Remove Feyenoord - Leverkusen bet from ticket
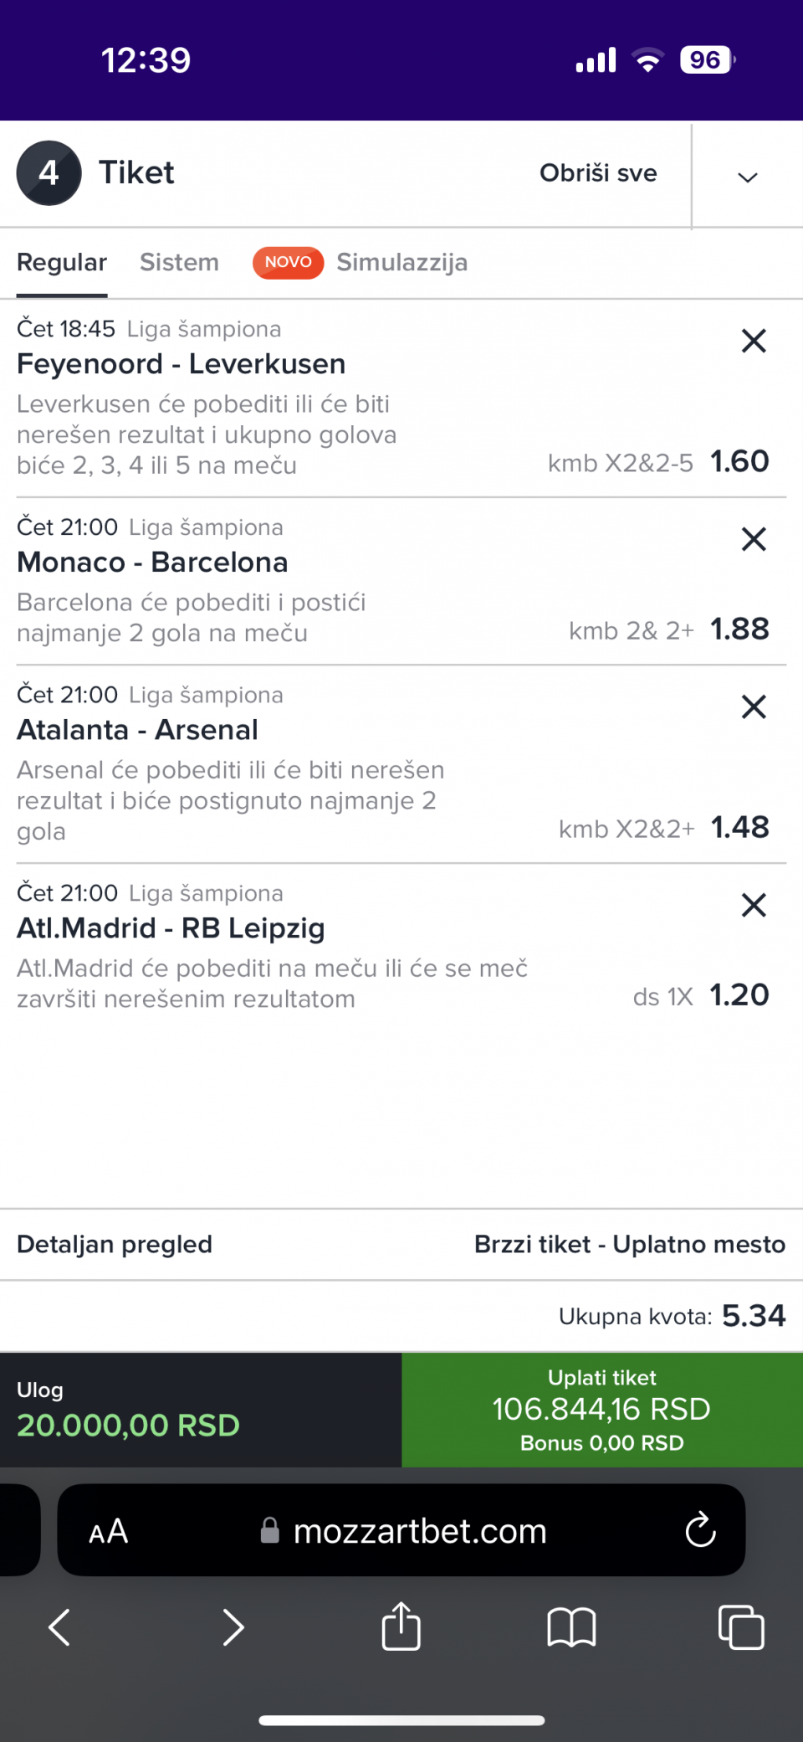 754,341
